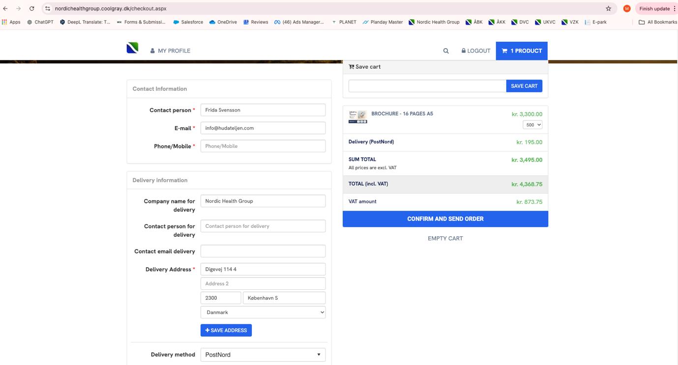Image resolution: width=678 pixels, height=365 pixels.
Task: Open the Reviews bookmark
Action: pos(256,22)
